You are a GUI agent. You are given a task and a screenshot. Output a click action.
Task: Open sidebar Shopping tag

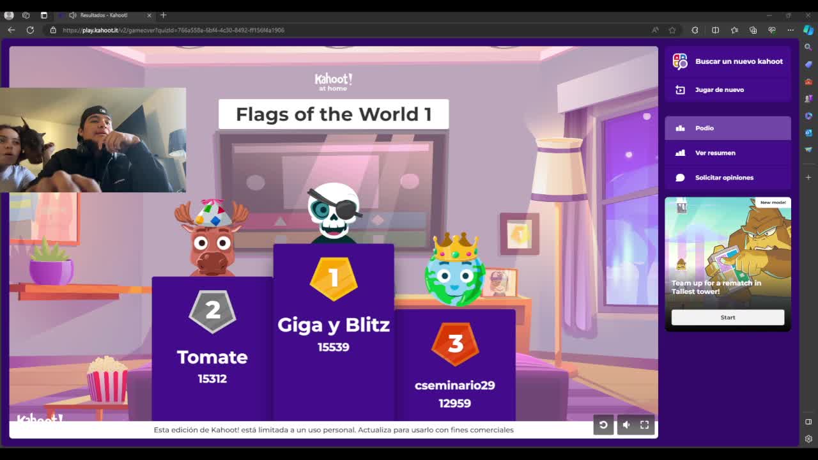(808, 65)
